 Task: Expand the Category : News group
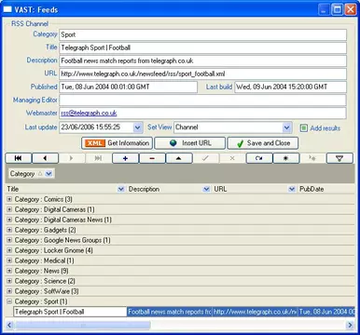coord(9,271)
